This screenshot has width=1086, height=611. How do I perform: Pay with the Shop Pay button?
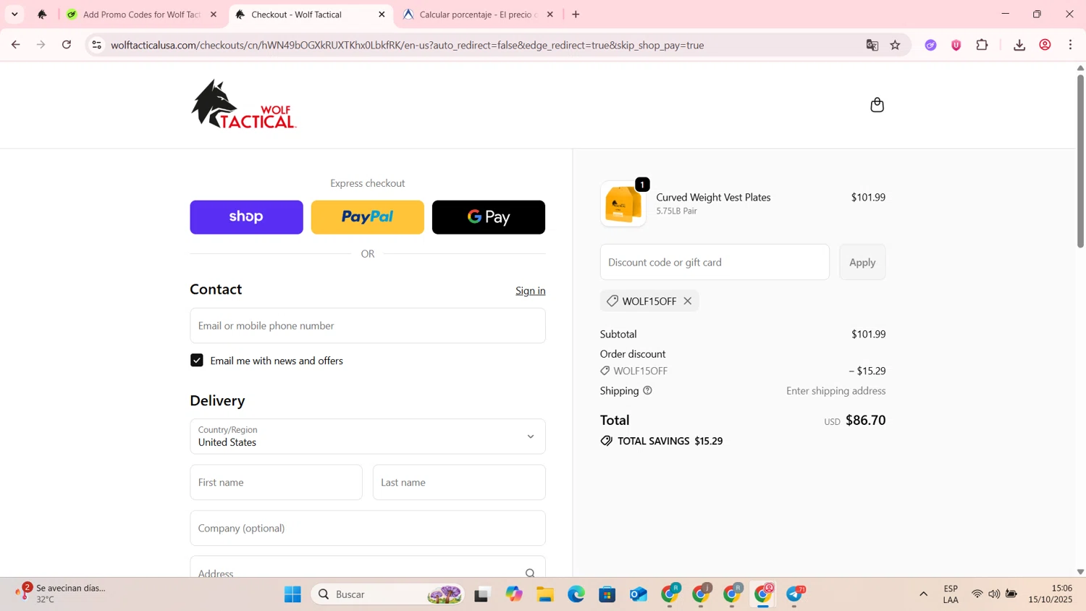coord(246,217)
